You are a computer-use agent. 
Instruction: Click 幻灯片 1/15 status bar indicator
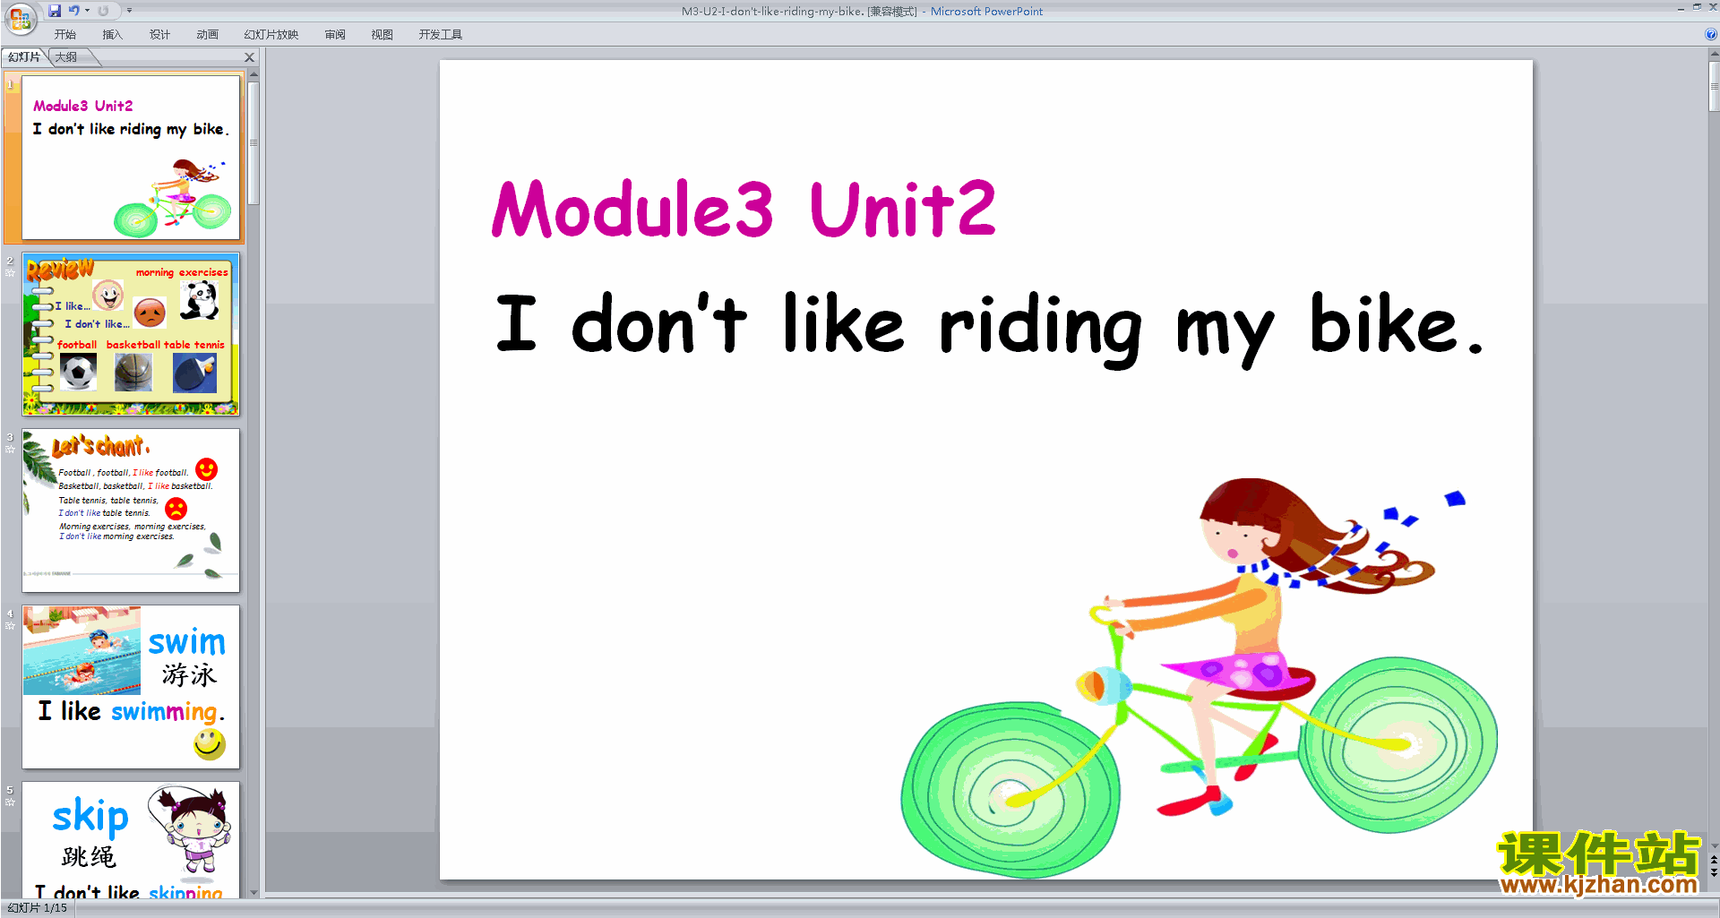tap(38, 908)
